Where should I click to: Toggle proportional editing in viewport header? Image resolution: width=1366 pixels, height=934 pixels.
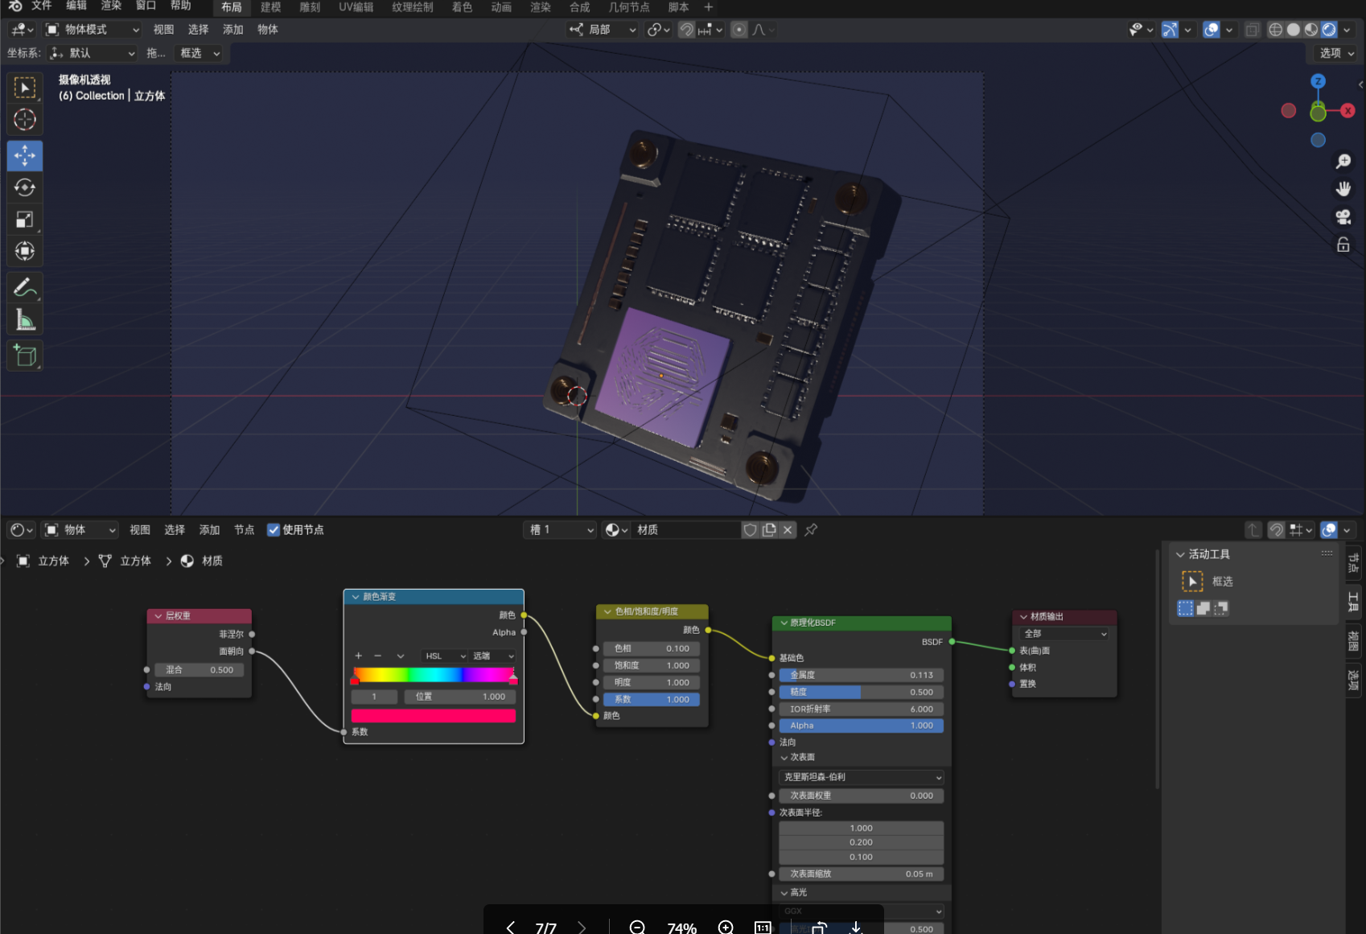[x=739, y=30]
